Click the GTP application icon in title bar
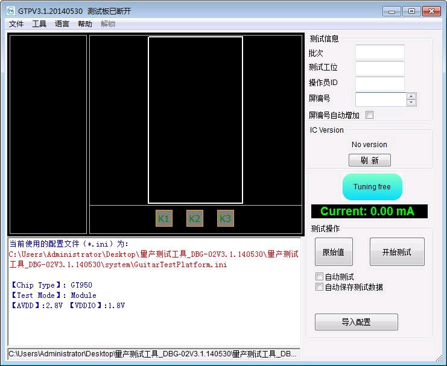447x366 pixels. (x=10, y=11)
